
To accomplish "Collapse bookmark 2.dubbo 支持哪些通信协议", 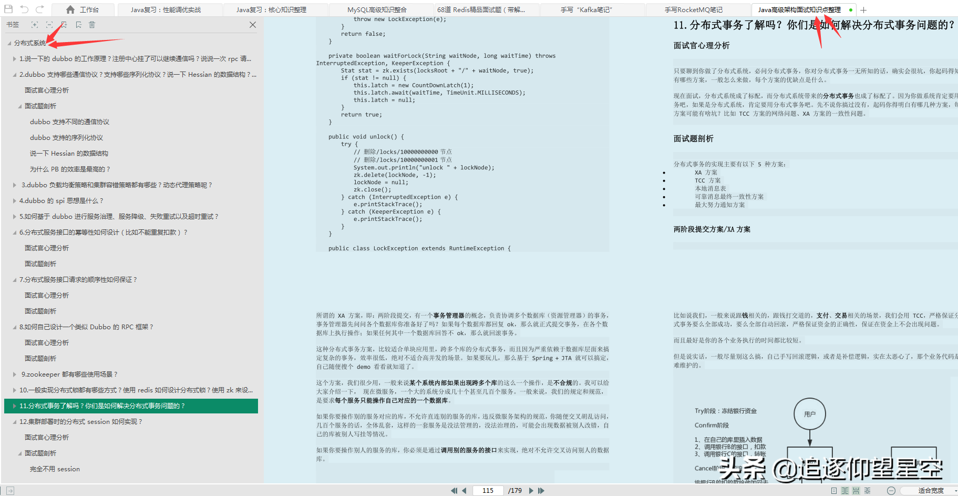I will [15, 75].
